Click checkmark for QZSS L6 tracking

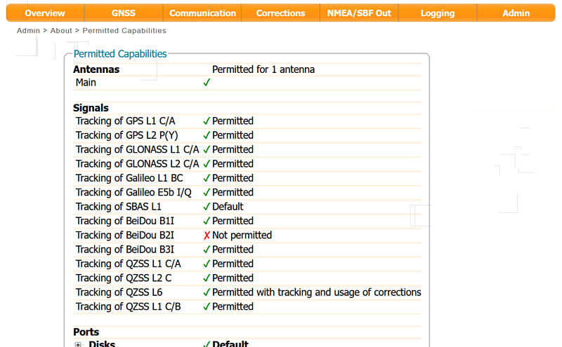pos(207,292)
